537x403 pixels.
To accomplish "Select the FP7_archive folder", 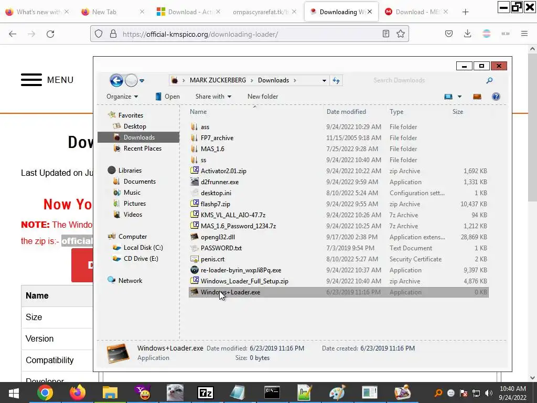I will 217,138.
